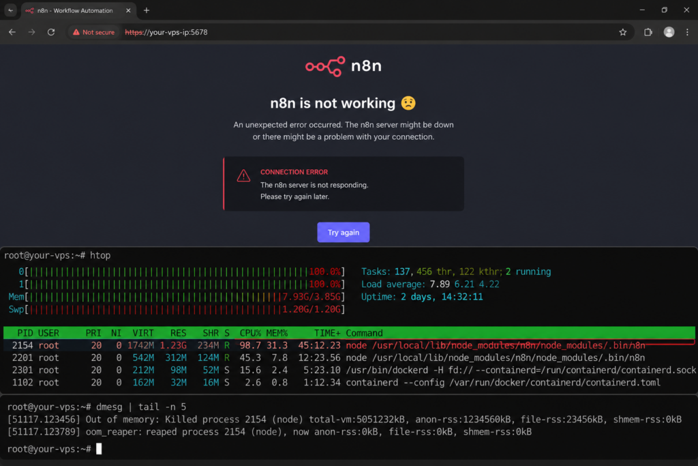Maximize or restore the browser window
This screenshot has width=698, height=466.
(x=664, y=10)
